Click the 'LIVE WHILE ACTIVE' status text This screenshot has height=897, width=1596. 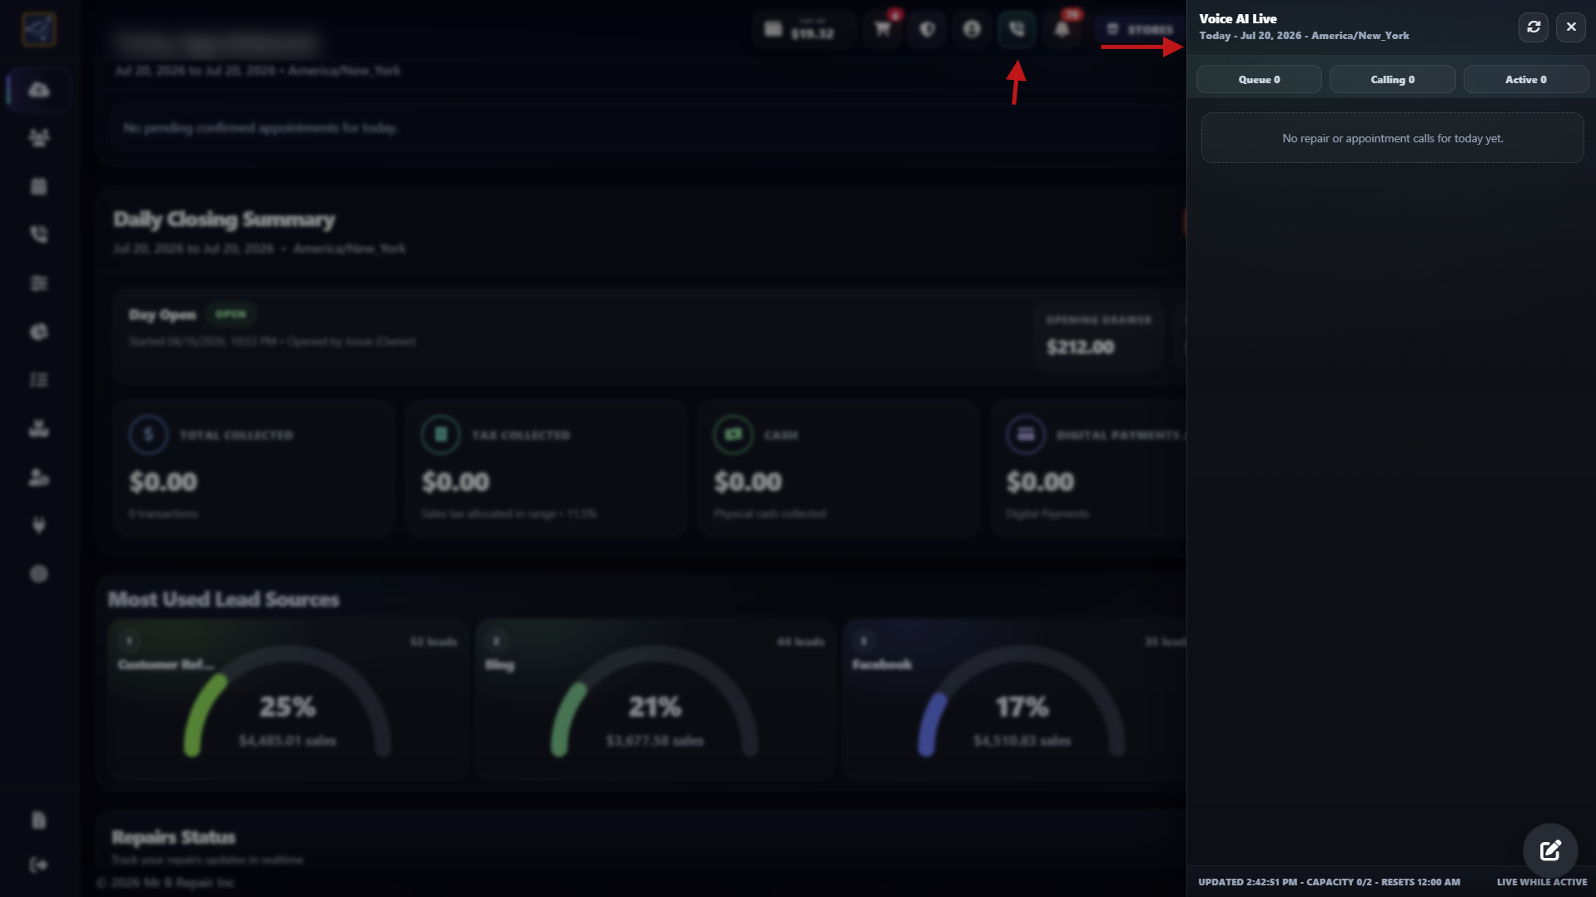click(1541, 882)
